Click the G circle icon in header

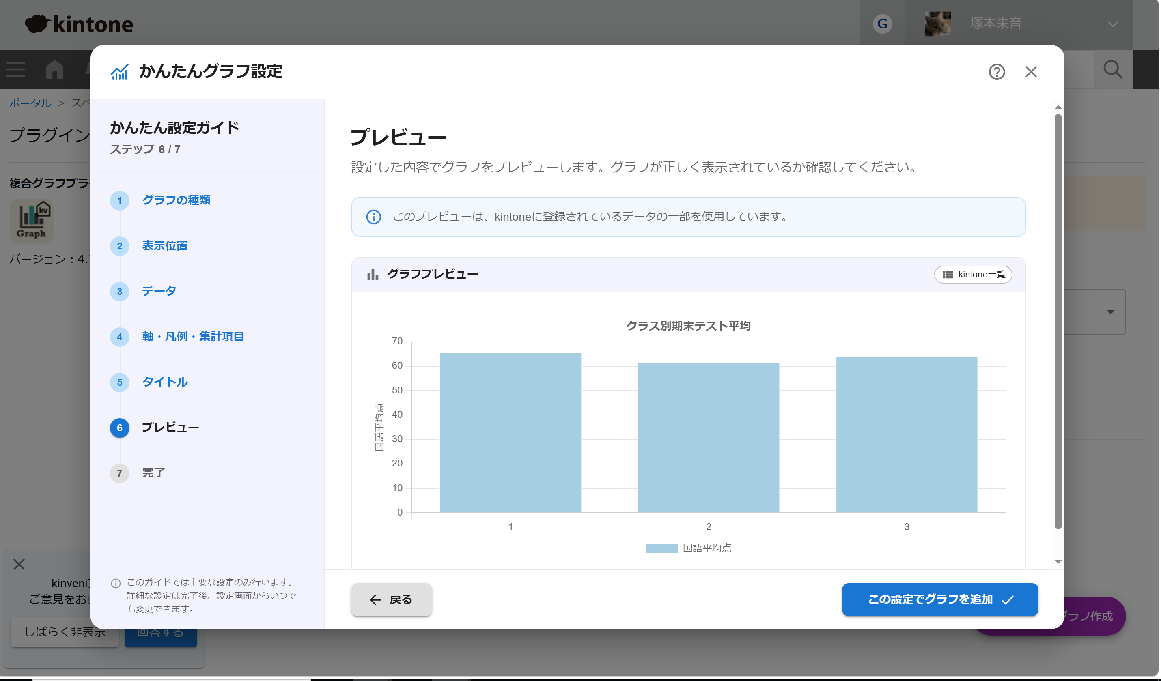pyautogui.click(x=882, y=24)
